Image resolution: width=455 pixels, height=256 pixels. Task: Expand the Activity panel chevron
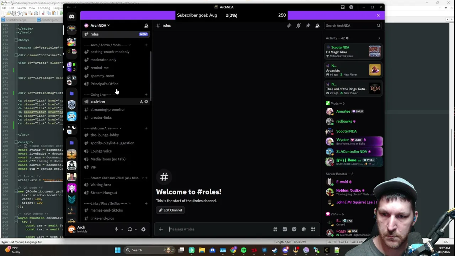379,38
